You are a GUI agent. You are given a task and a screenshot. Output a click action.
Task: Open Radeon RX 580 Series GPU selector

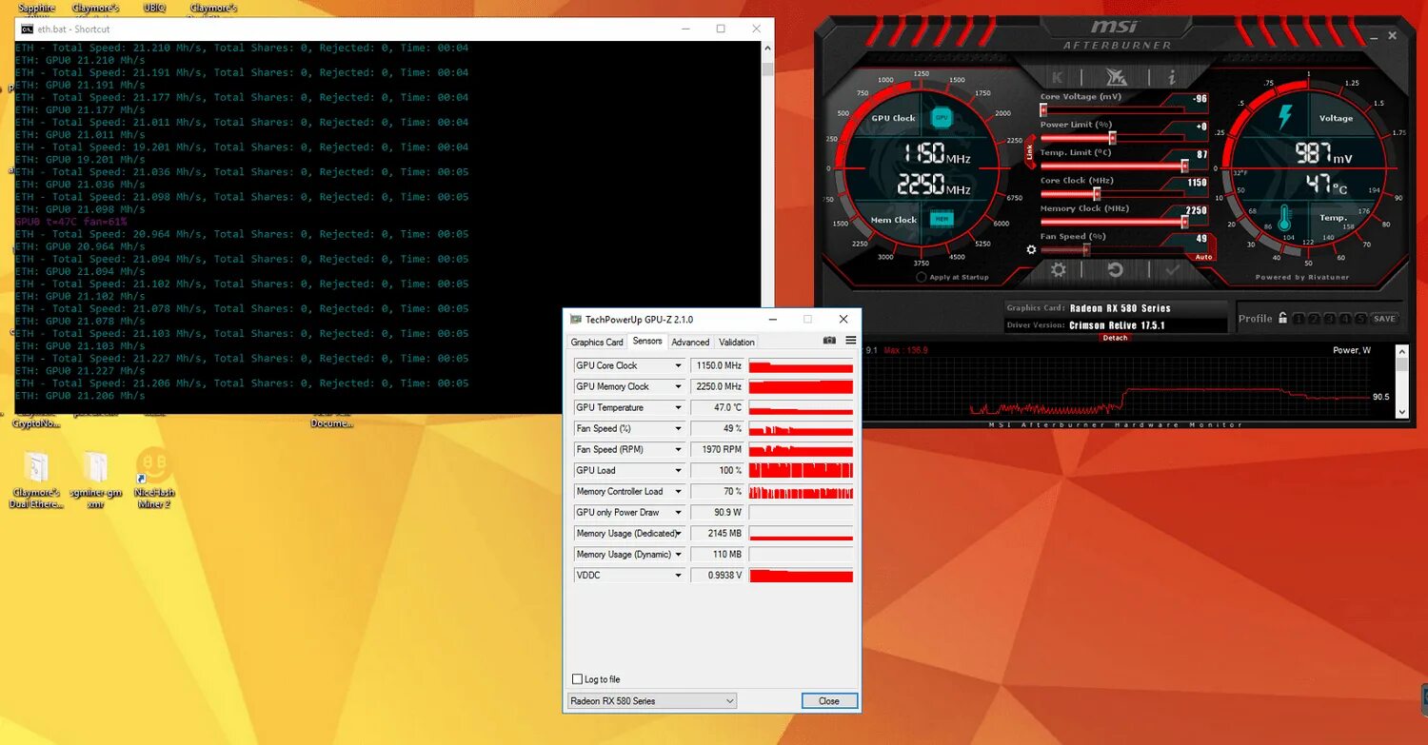pos(651,701)
